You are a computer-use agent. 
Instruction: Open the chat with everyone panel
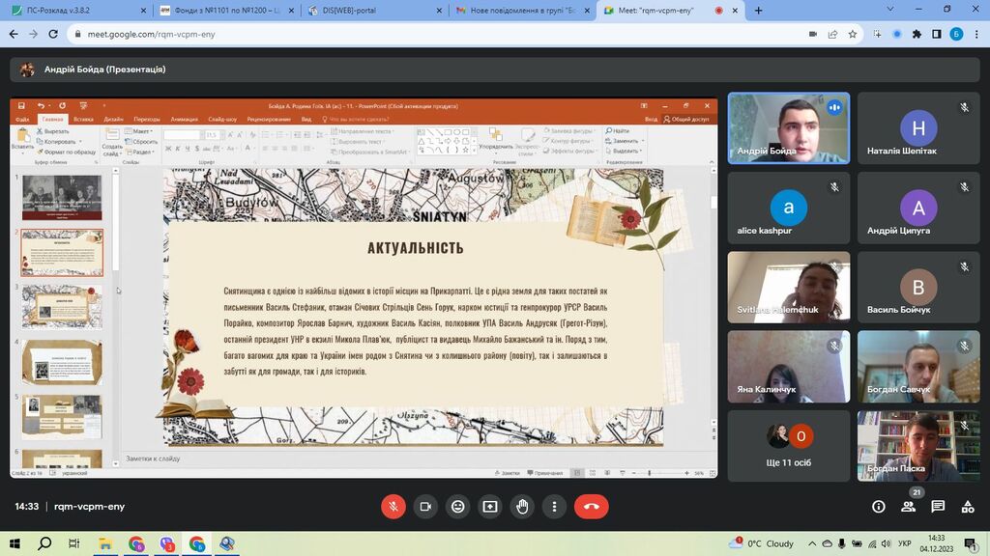tap(938, 507)
